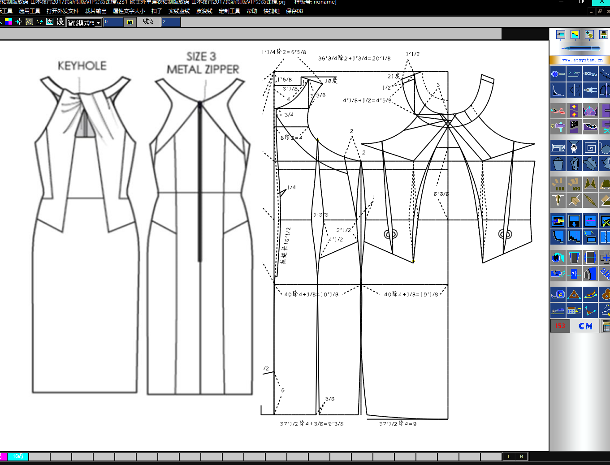Select the diagonal leaf-shaped dart tool icon

[590, 200]
